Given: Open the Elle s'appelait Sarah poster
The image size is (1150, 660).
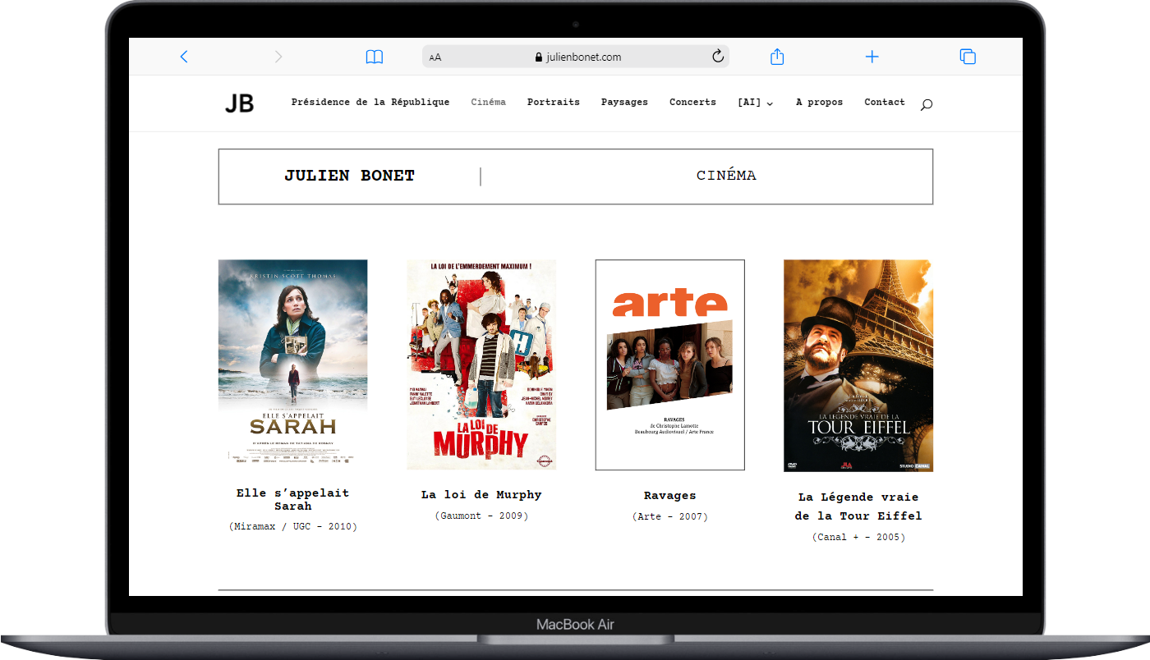Looking at the screenshot, I should (x=292, y=363).
